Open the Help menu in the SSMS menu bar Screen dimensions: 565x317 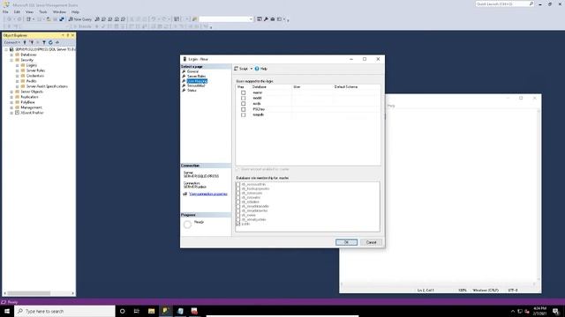pos(75,11)
